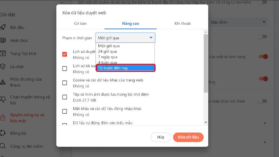Toggle the chẩn đoán khi Trình switch
The width and height of the screenshot is (279, 157).
point(263,101)
